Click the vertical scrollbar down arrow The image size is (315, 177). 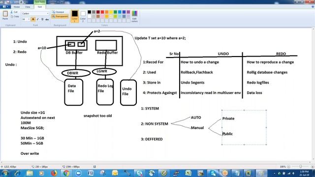tap(314, 159)
